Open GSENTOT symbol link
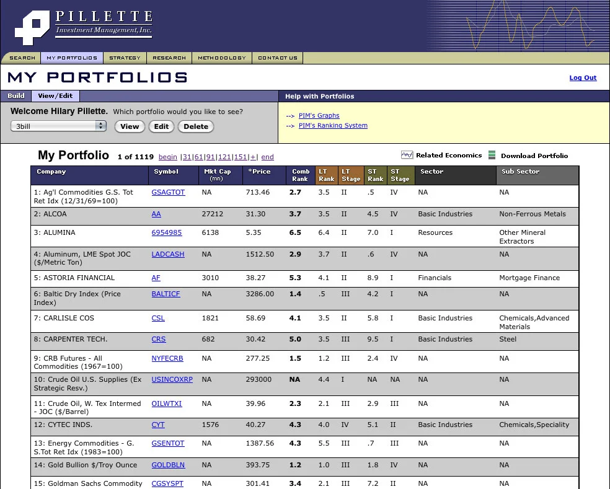Screen dimensions: 610x489 (x=167, y=443)
